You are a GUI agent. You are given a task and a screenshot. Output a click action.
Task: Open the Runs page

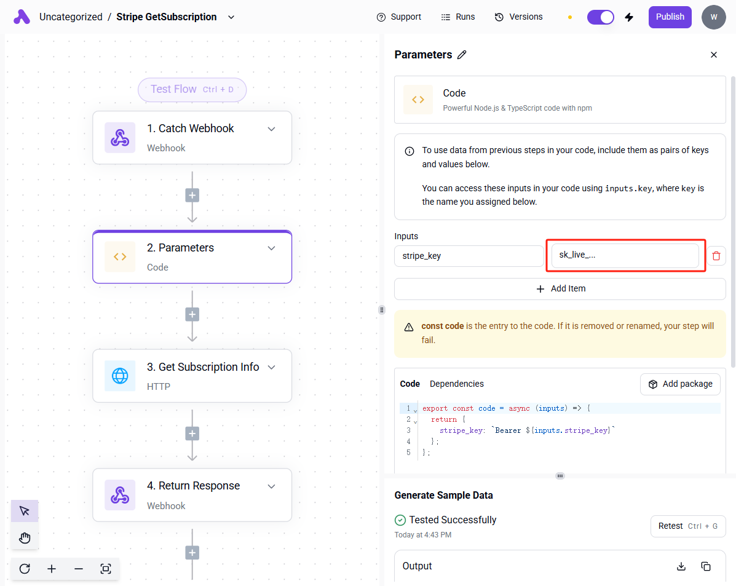coord(458,17)
